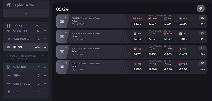Click PUBG game icon in first match row

pyautogui.click(x=62, y=22)
